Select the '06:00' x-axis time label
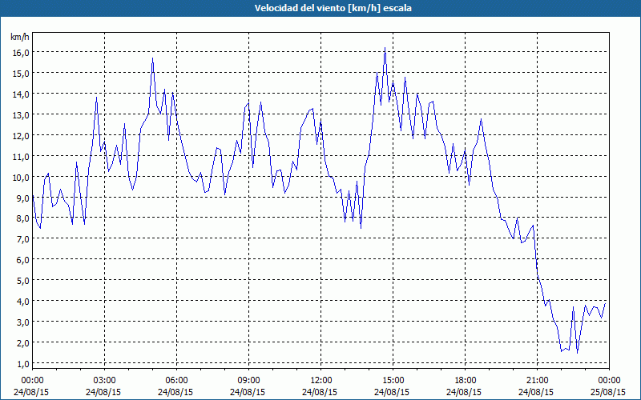This screenshot has width=641, height=400. click(176, 381)
